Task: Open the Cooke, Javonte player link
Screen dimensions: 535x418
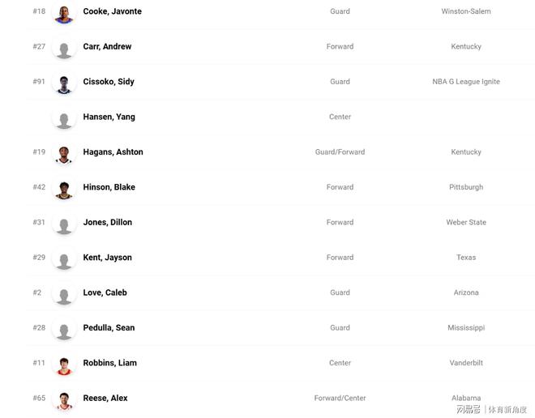Action: click(112, 11)
